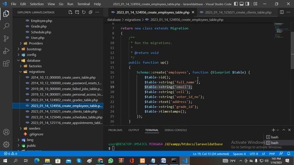Screen dimensions: 294x165
Task: Open Explorer views and more actions menu
Action: click(97, 12)
